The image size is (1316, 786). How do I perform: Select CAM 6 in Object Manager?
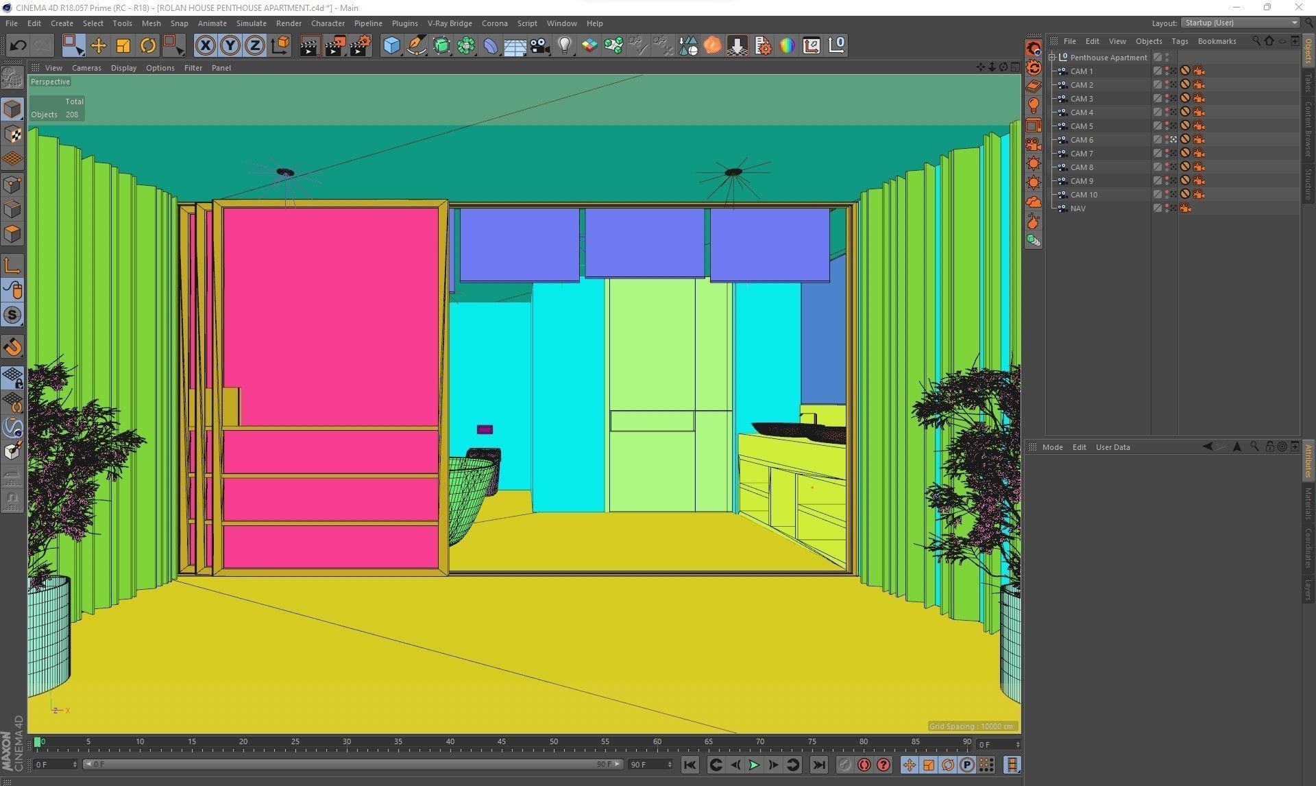(1082, 140)
